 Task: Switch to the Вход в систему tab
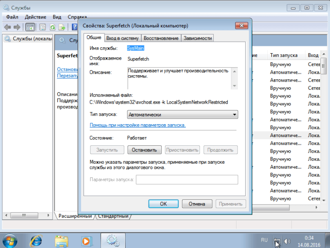click(x=122, y=38)
